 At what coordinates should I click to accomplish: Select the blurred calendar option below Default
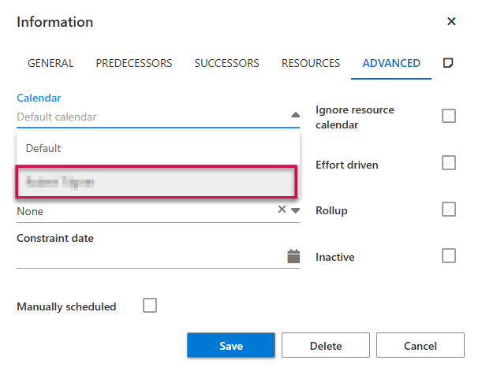(156, 182)
